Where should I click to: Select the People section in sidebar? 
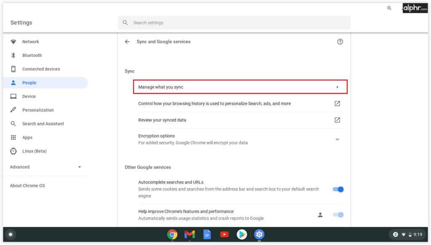pos(29,83)
